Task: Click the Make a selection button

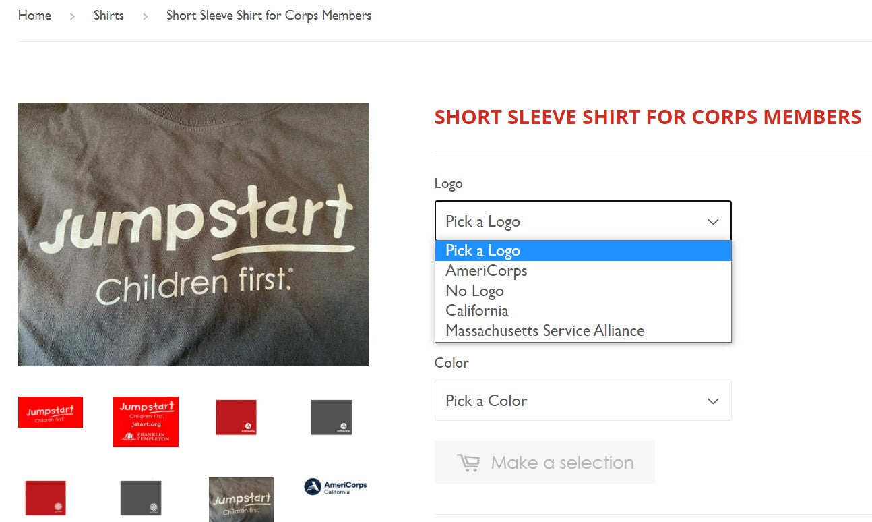Action: (x=544, y=462)
